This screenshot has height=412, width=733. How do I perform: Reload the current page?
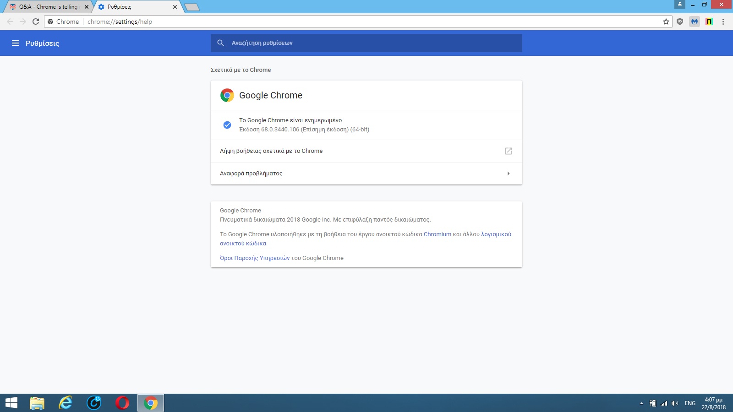pyautogui.click(x=36, y=22)
